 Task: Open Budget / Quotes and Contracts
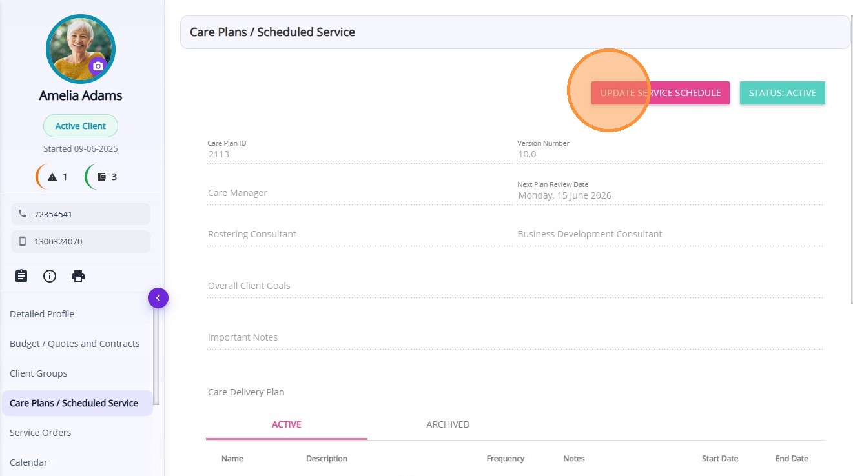click(74, 344)
